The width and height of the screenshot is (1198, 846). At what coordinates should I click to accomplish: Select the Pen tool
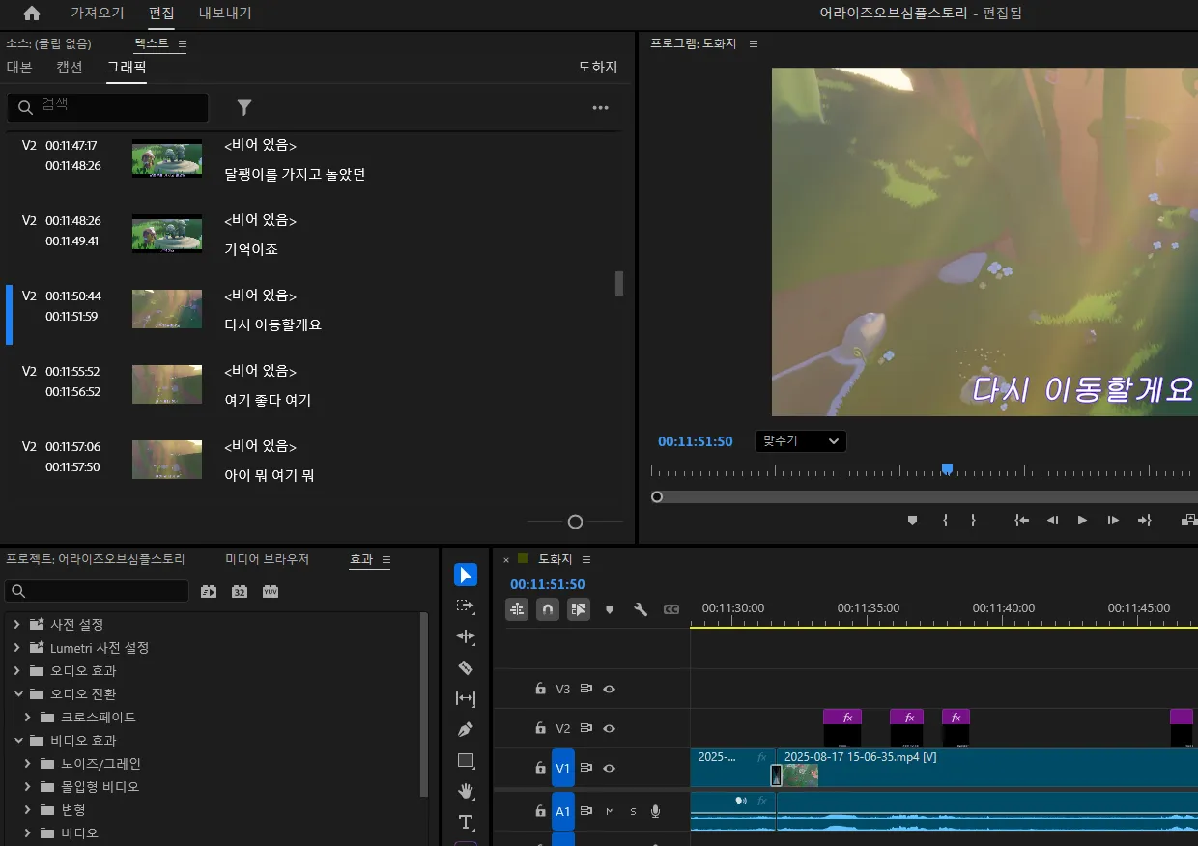pos(466,729)
